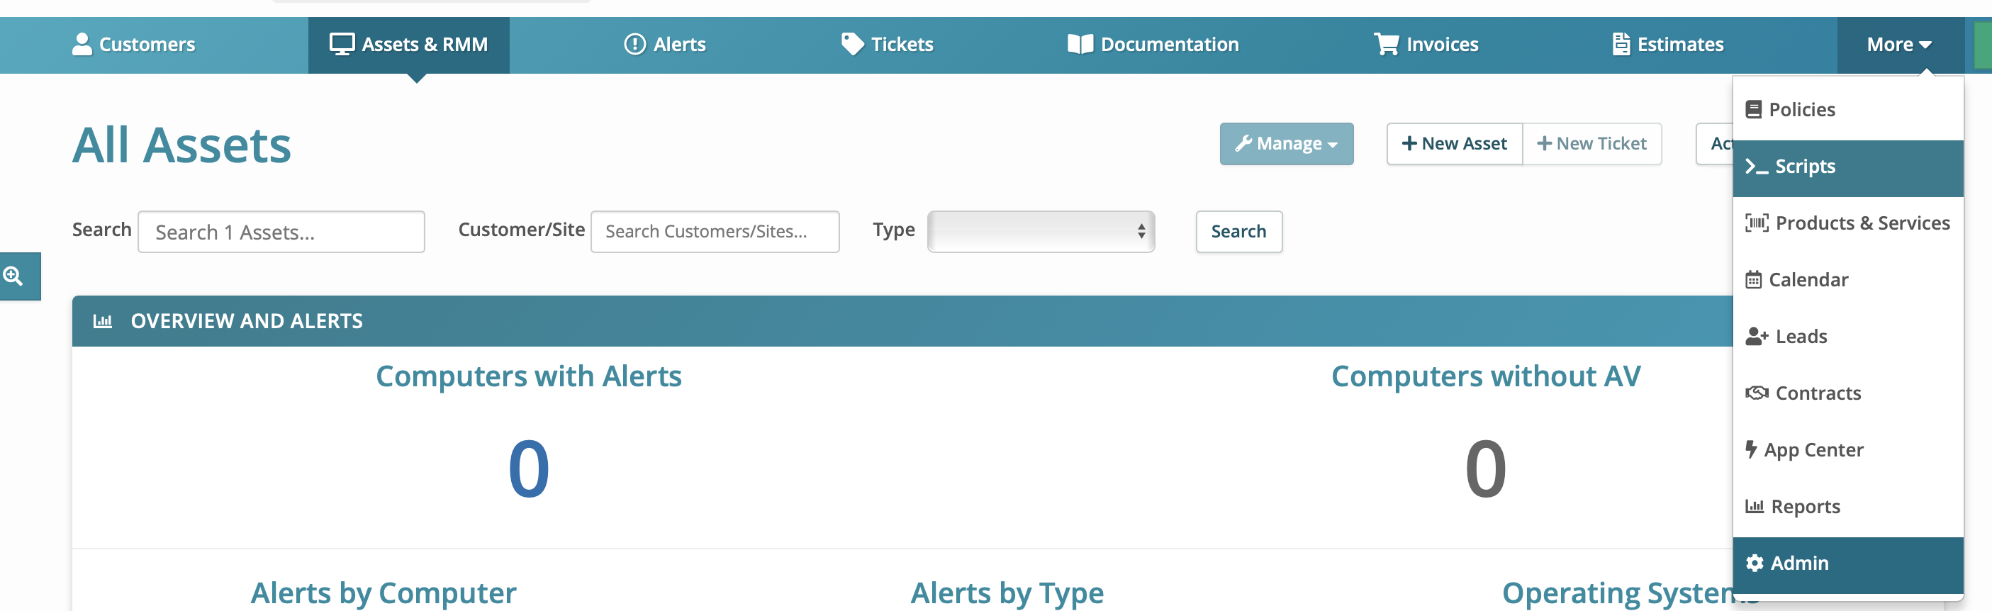Viewport: 1992px width, 611px height.
Task: Click the Leads add-user icon
Action: (x=1757, y=337)
